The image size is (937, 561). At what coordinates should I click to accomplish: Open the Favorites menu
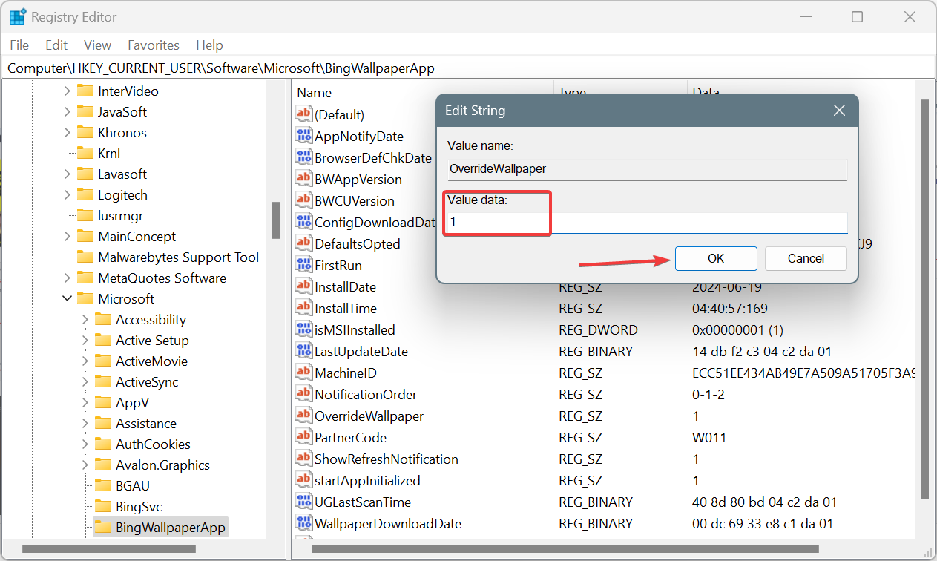click(154, 45)
